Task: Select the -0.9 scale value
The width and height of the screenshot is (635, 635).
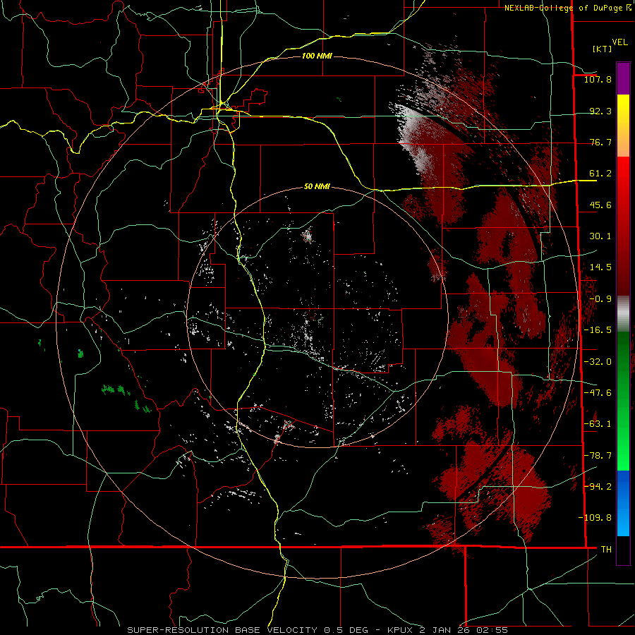Action: pos(600,299)
